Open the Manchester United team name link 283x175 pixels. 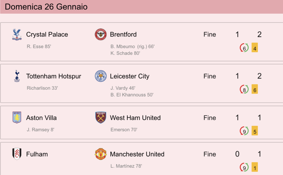[137, 154]
